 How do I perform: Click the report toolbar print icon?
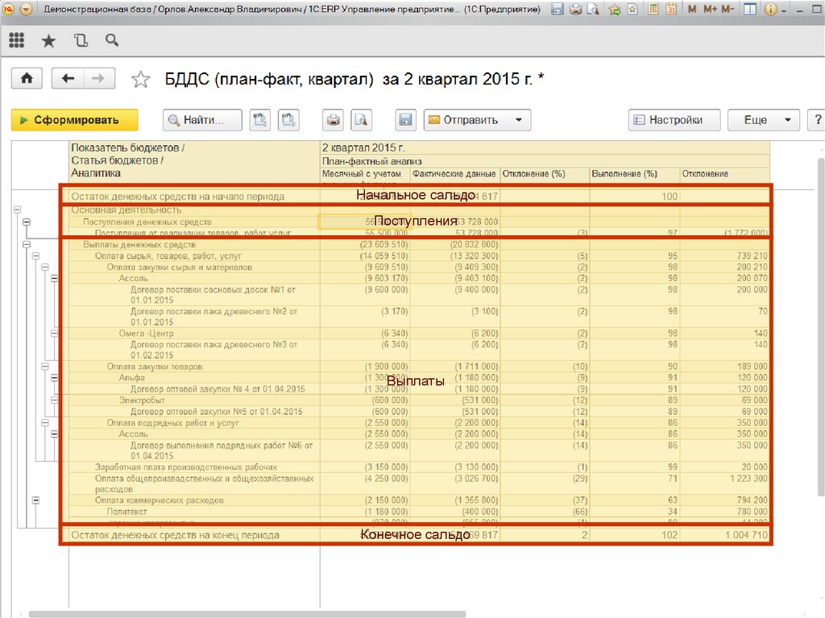pos(333,120)
